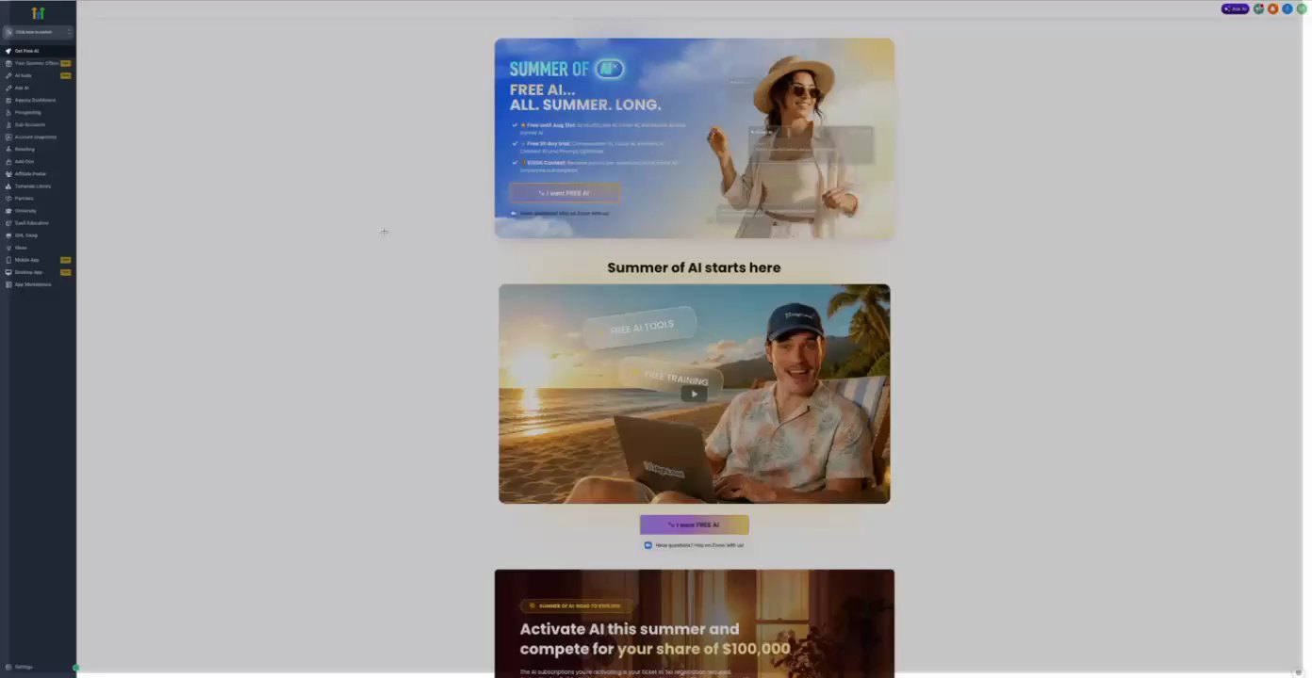Click the orange circular icon in top bar
1312x678 pixels.
(1272, 8)
